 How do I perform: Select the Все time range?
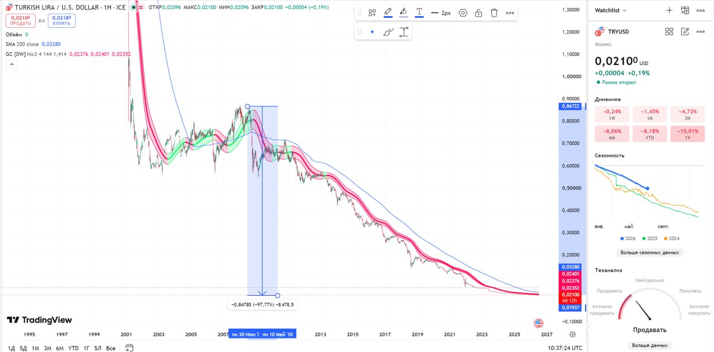110,348
